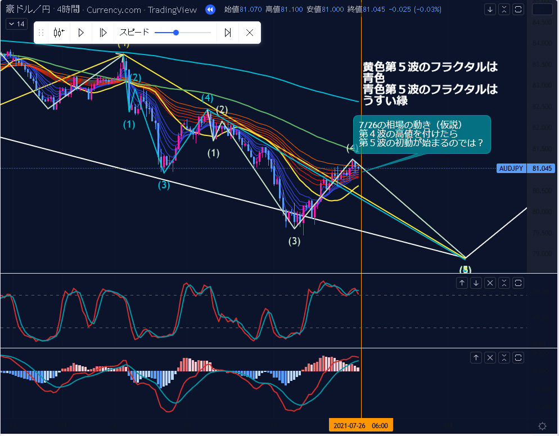Move the stochastic oscillator pane down
559x436 pixels.
476,283
